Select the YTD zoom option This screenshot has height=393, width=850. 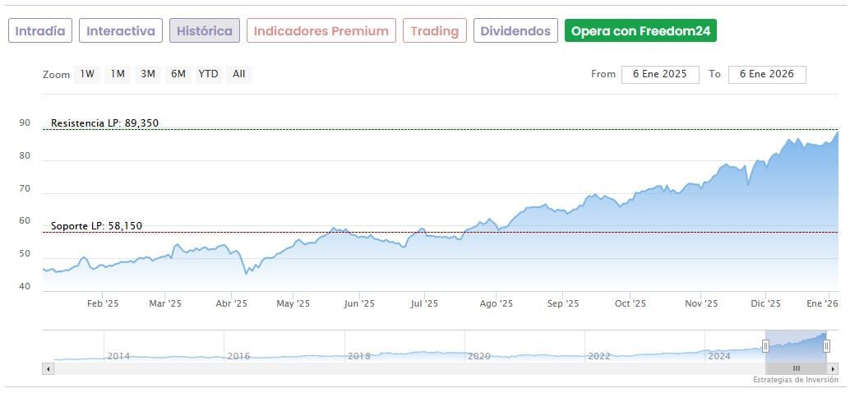208,74
